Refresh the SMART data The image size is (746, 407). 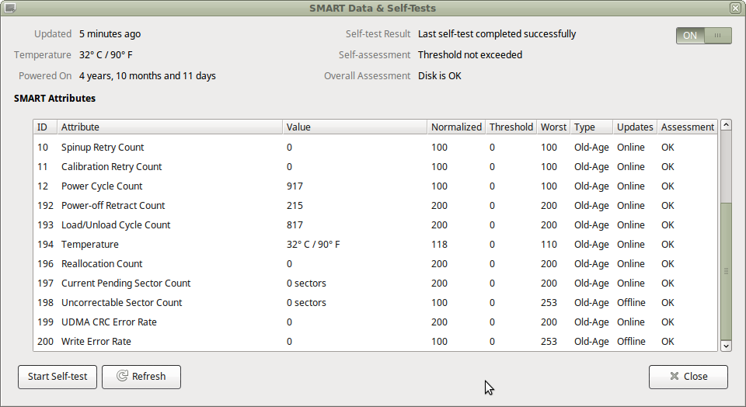pyautogui.click(x=141, y=377)
